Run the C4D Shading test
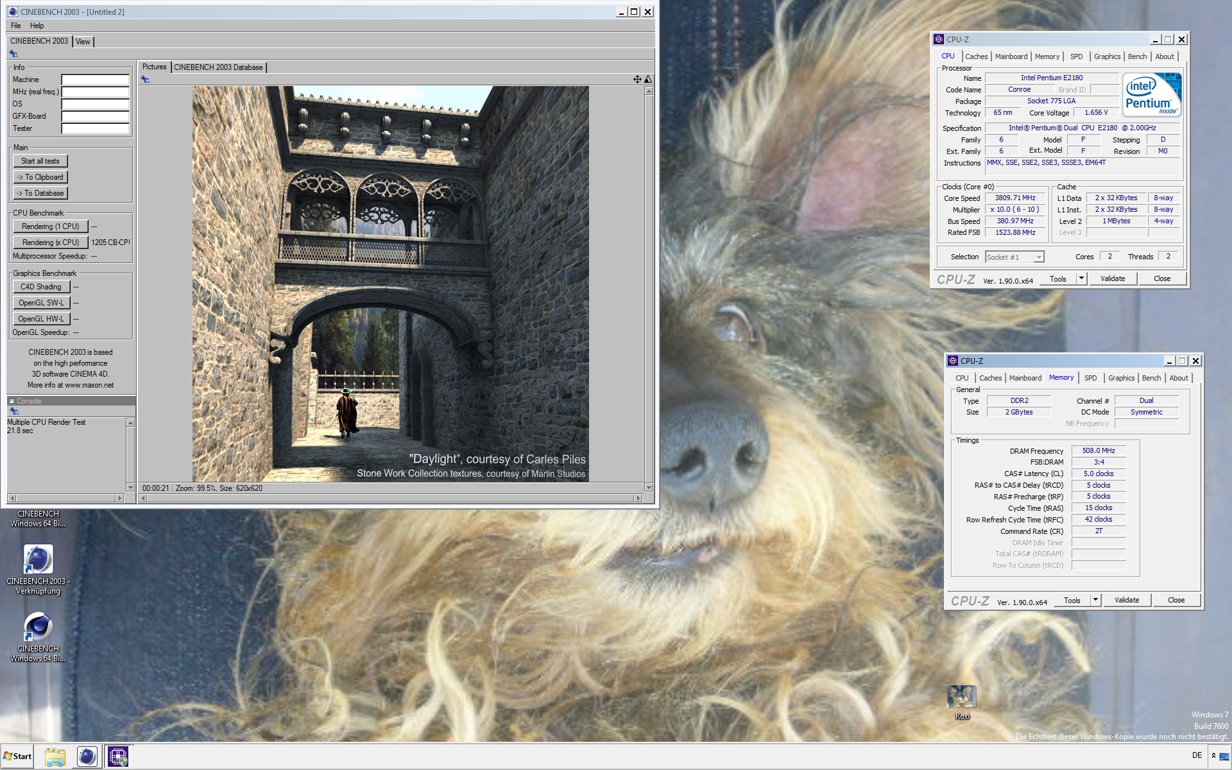 [41, 287]
